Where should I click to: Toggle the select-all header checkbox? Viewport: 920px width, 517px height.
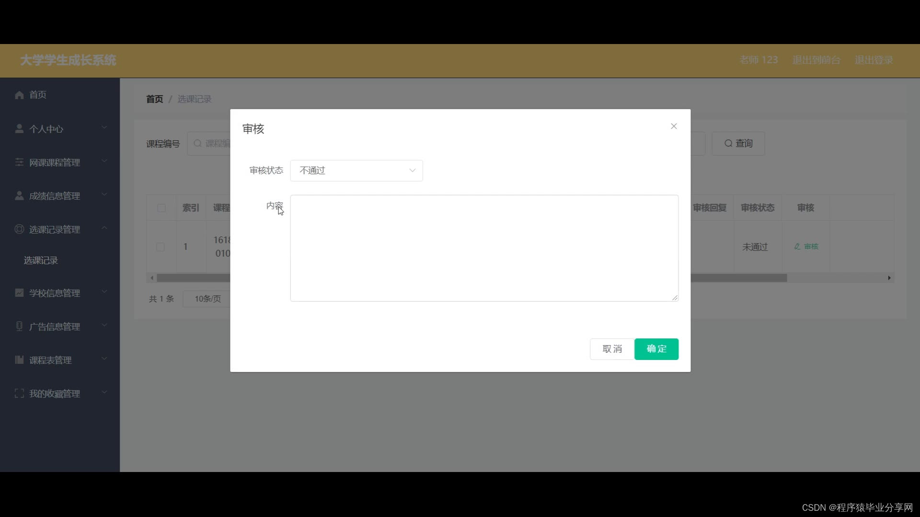point(161,208)
